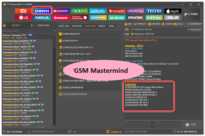Choose the ASUS brand icon
Screen dimensions: 205x136
[173, 18]
